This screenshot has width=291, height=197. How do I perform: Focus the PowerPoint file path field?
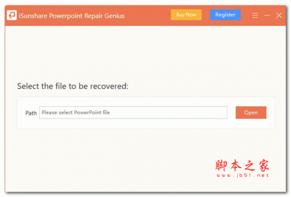133,113
